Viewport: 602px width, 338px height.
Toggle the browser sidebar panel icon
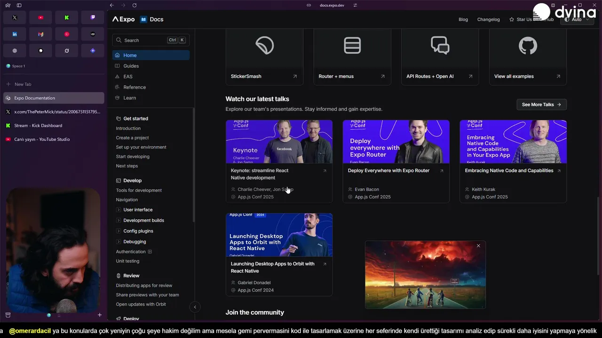coord(19,5)
